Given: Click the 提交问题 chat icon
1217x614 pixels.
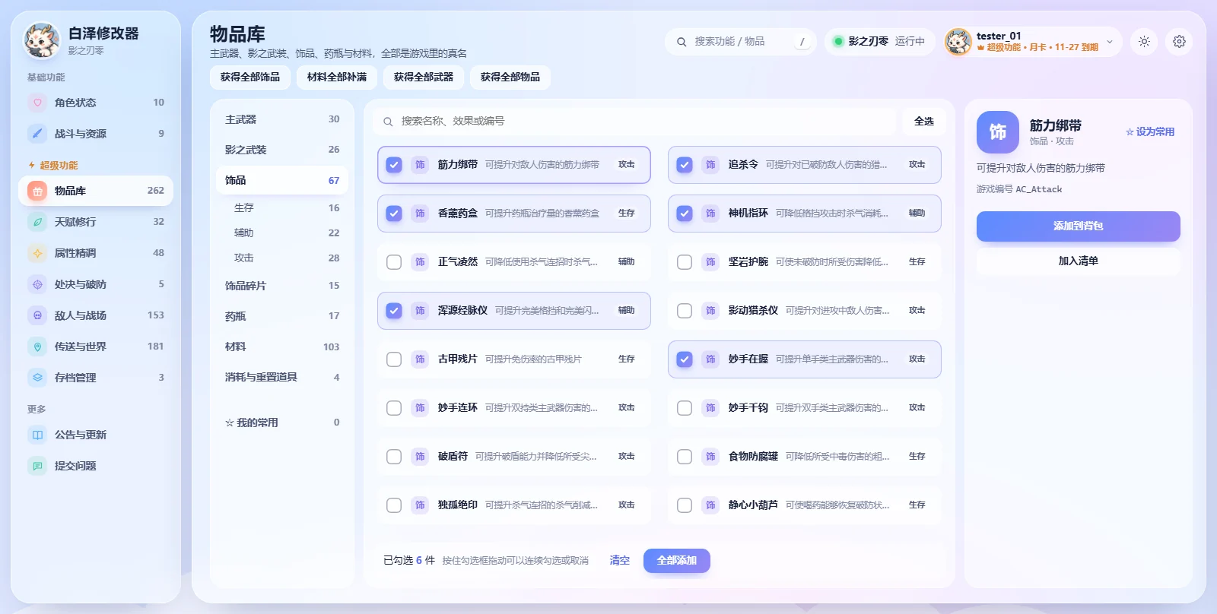Looking at the screenshot, I should coord(37,466).
